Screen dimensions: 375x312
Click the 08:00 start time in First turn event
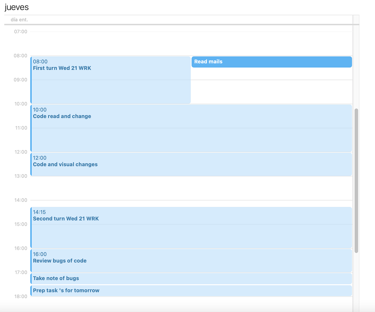(40, 62)
